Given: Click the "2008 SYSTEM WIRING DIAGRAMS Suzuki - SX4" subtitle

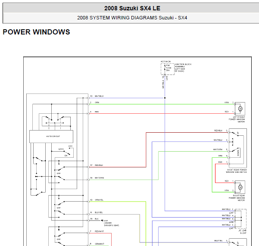Looking at the screenshot, I should pyautogui.click(x=132, y=18).
